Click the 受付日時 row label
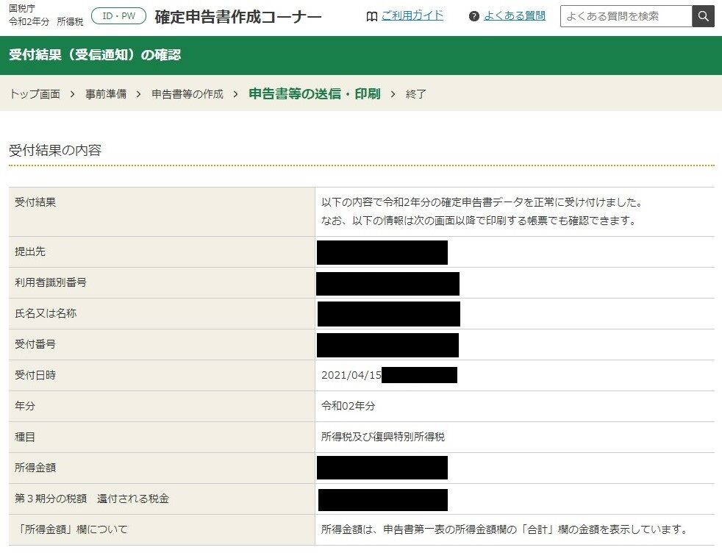The image size is (722, 553). tap(35, 375)
